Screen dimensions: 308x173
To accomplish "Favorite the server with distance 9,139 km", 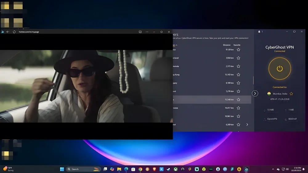I will [238, 50].
